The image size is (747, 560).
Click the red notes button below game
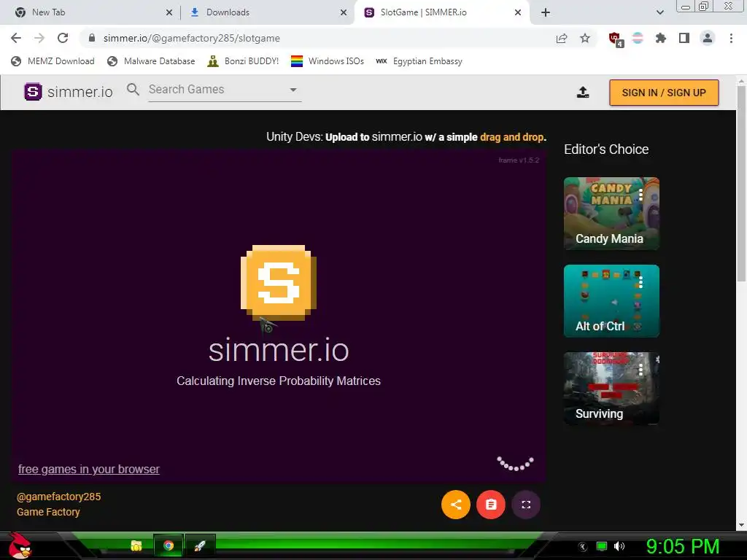[491, 505]
